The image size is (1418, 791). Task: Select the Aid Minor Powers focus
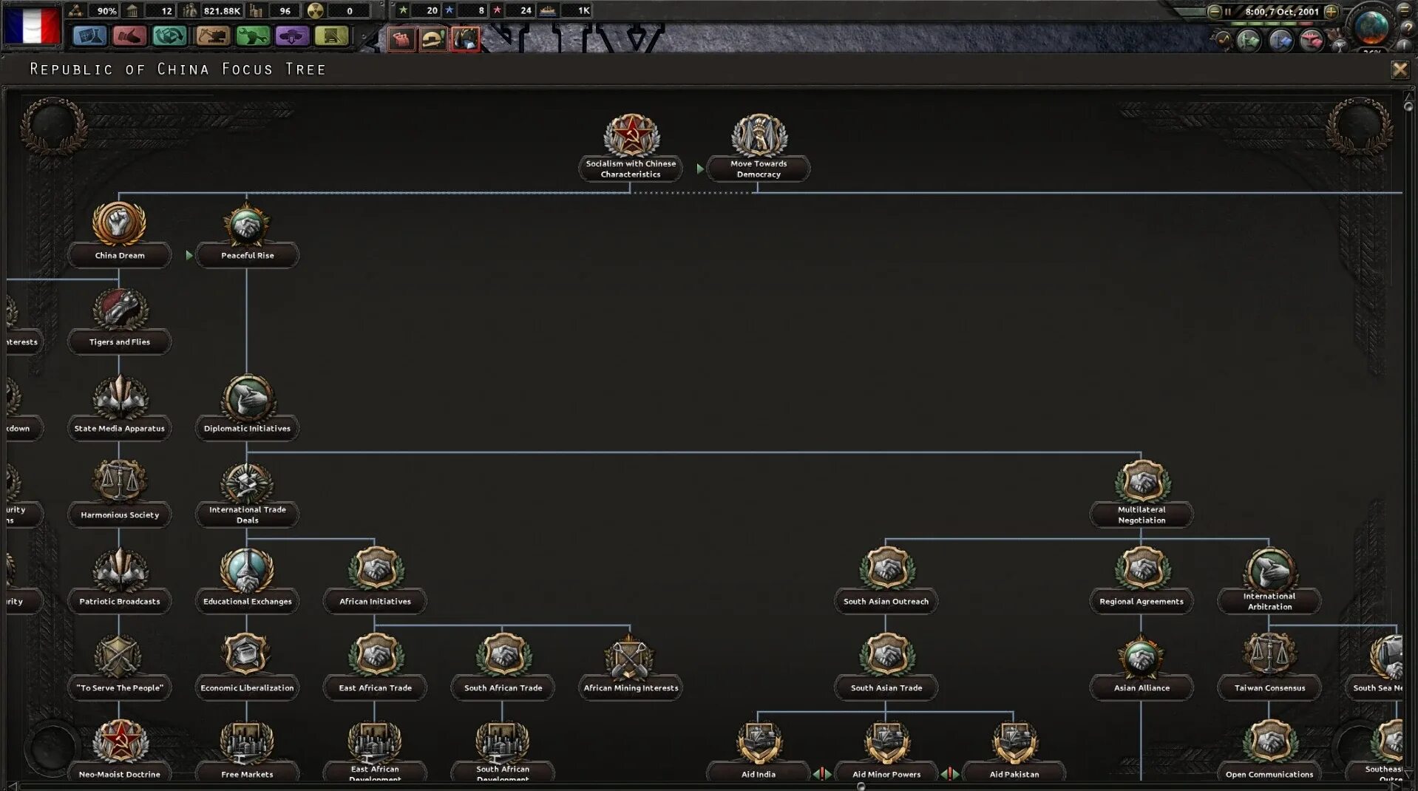click(886, 751)
